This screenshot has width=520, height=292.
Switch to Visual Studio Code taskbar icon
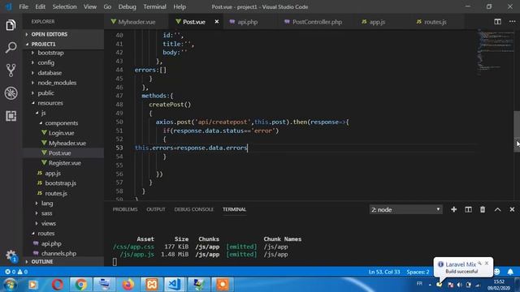(175, 285)
